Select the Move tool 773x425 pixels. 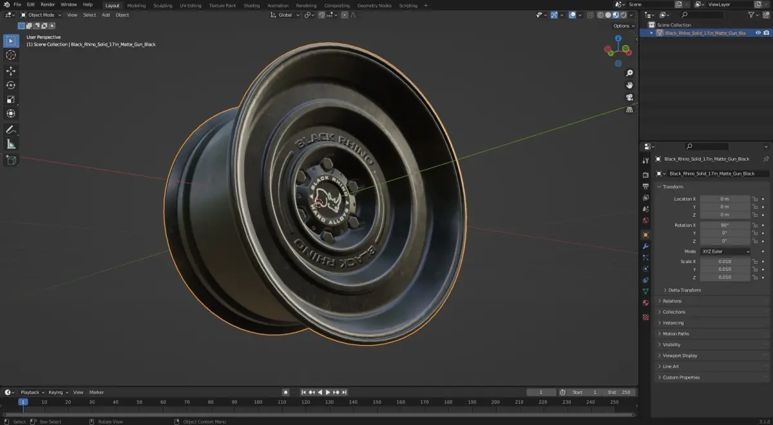tap(11, 71)
